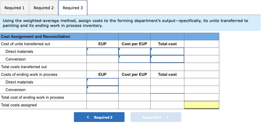The image size is (261, 129).
Task: Go back using the blue Required 2 button
Action: tap(99, 117)
